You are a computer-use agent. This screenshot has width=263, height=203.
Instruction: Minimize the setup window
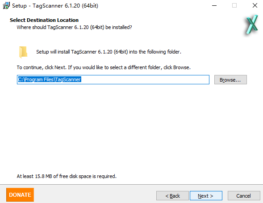[214, 5]
